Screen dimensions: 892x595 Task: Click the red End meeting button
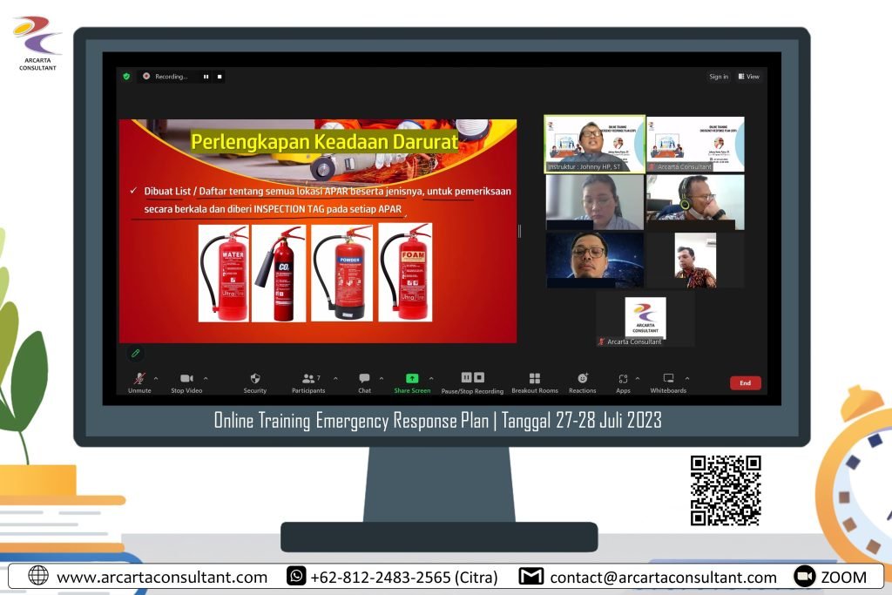[x=745, y=383]
